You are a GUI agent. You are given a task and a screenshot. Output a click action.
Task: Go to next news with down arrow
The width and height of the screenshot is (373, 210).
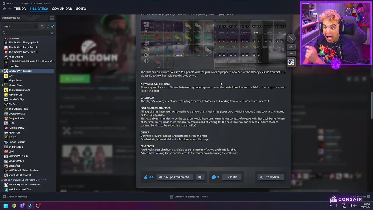(x=291, y=53)
